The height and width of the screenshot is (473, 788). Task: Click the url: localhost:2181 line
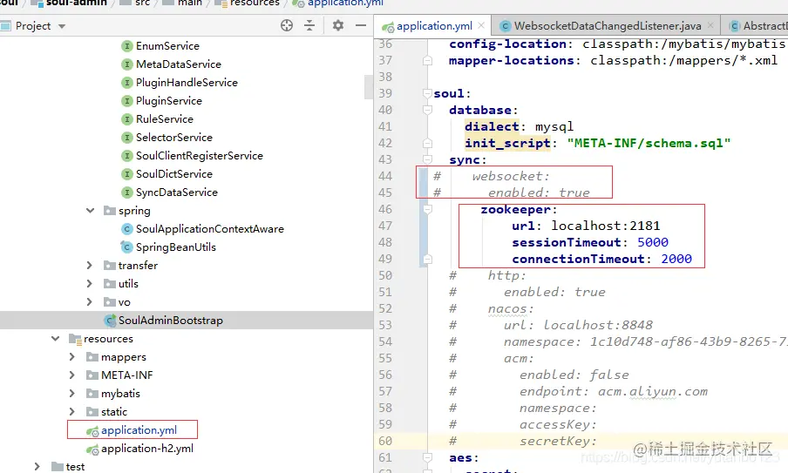586,226
